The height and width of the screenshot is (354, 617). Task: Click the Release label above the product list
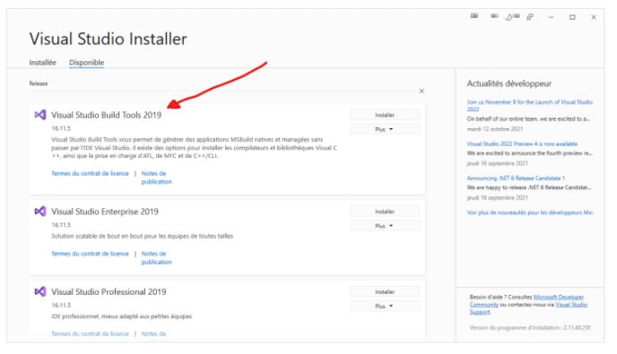pos(39,83)
